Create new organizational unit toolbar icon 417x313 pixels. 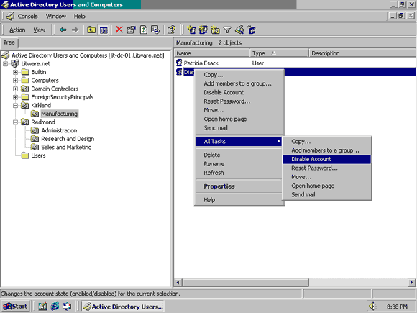215,30
